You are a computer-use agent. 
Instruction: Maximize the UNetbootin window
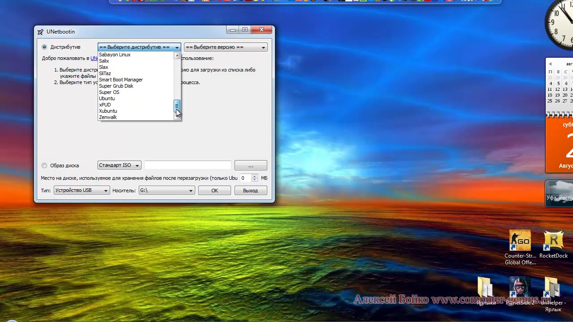point(245,30)
